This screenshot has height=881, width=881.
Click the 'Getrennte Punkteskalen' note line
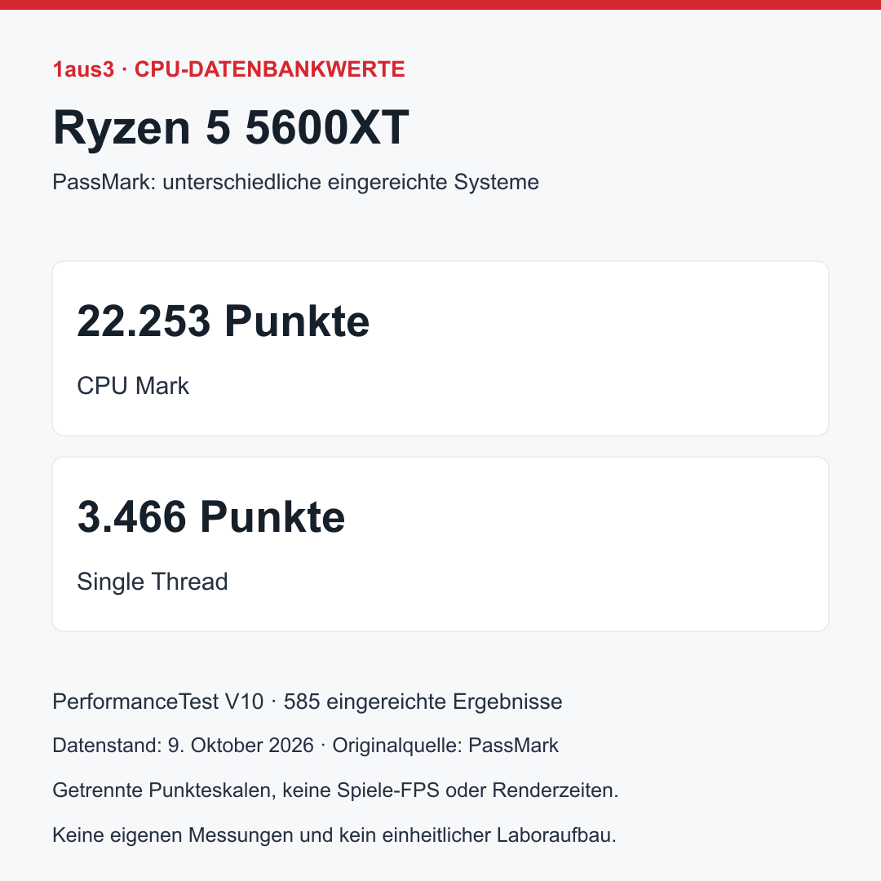pos(335,790)
